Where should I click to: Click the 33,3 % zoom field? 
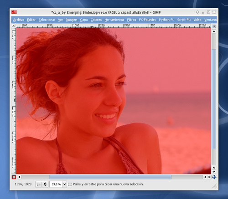coord(56,184)
